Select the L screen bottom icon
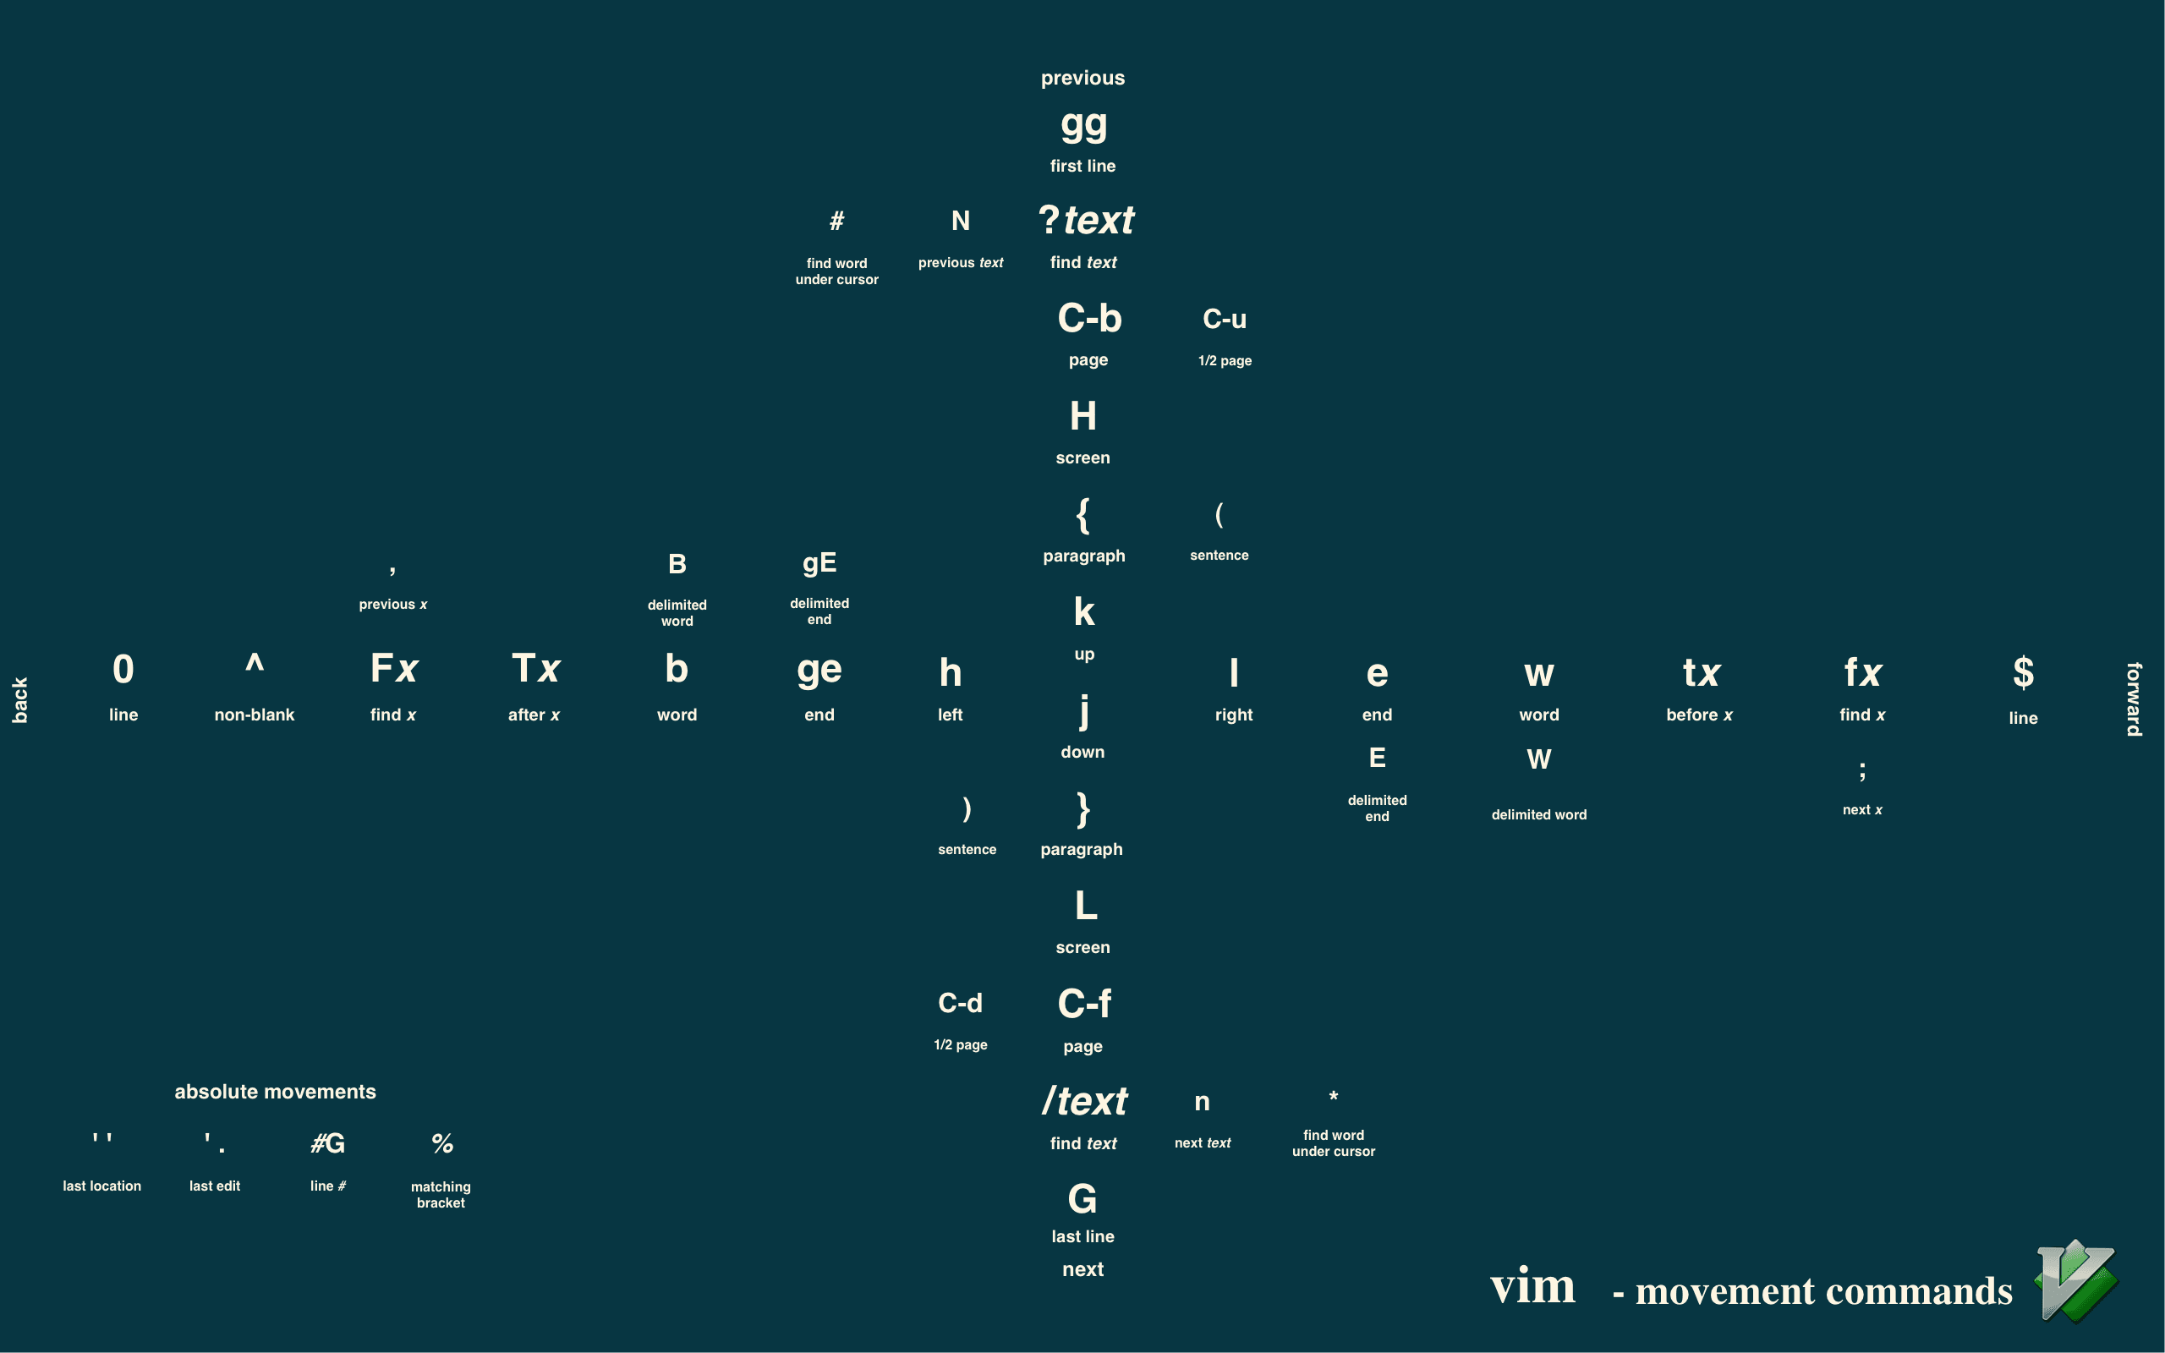2165x1353 pixels. tap(1087, 904)
